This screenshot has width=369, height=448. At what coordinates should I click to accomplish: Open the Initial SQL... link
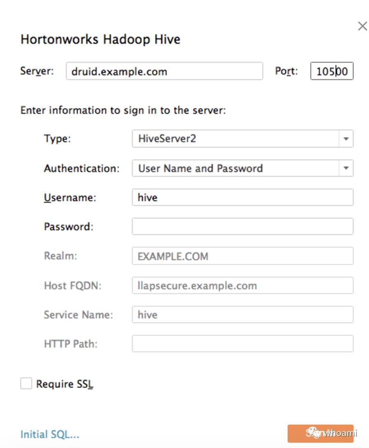coord(50,434)
